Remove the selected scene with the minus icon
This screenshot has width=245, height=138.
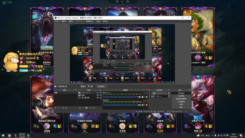59,108
